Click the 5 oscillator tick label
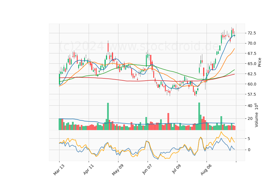Screen dimensions: 272x196 tap(249, 139)
